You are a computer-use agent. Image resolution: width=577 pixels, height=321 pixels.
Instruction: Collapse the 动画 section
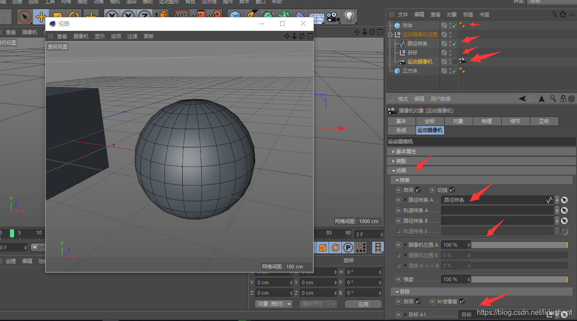pyautogui.click(x=401, y=170)
